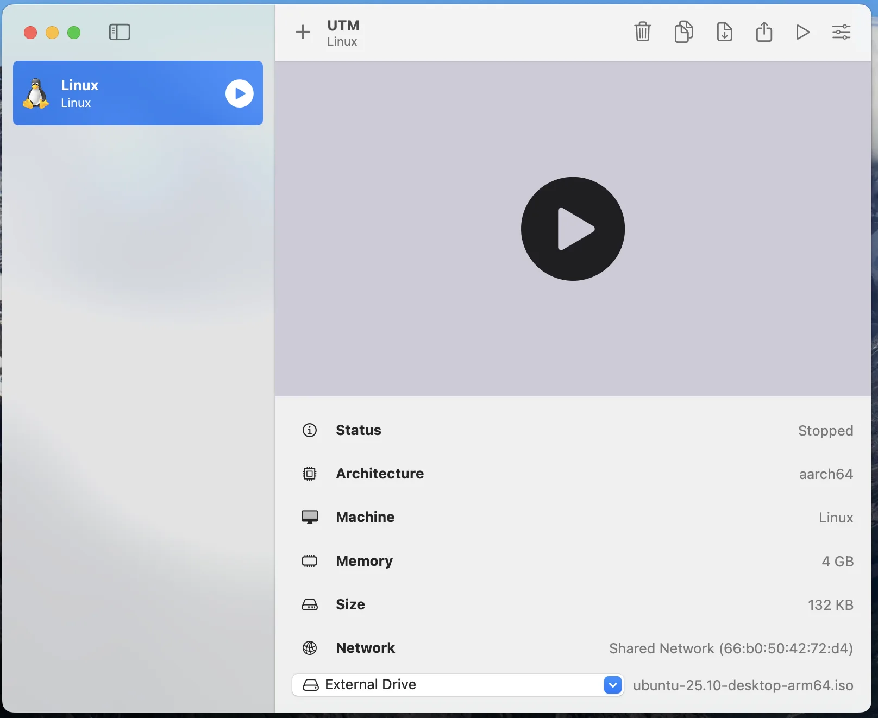Click the aarch64 architecture value
Image resolution: width=878 pixels, height=718 pixels.
coord(826,474)
